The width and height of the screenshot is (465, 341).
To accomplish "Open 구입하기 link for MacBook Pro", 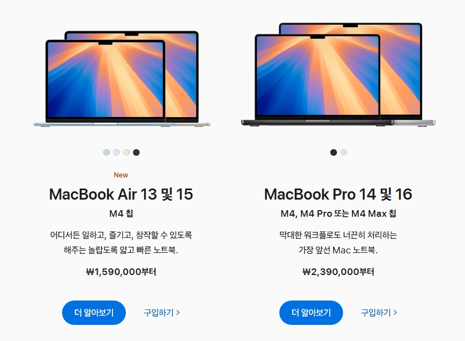I will click(379, 313).
